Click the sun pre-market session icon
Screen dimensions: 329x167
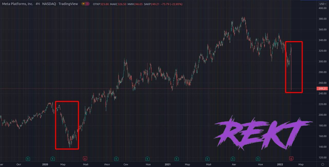point(83,4)
